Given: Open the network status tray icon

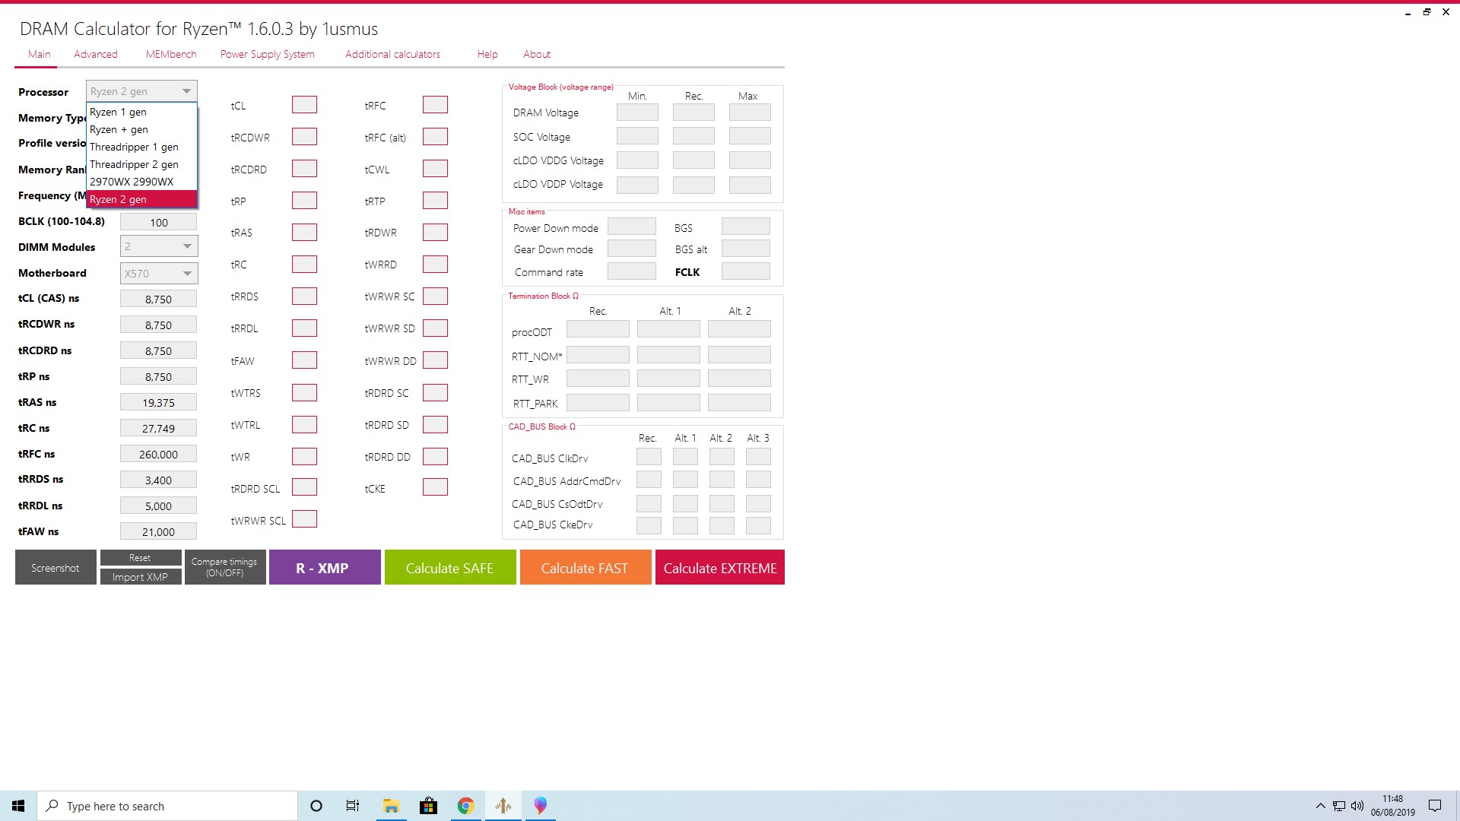Looking at the screenshot, I should click(1339, 806).
